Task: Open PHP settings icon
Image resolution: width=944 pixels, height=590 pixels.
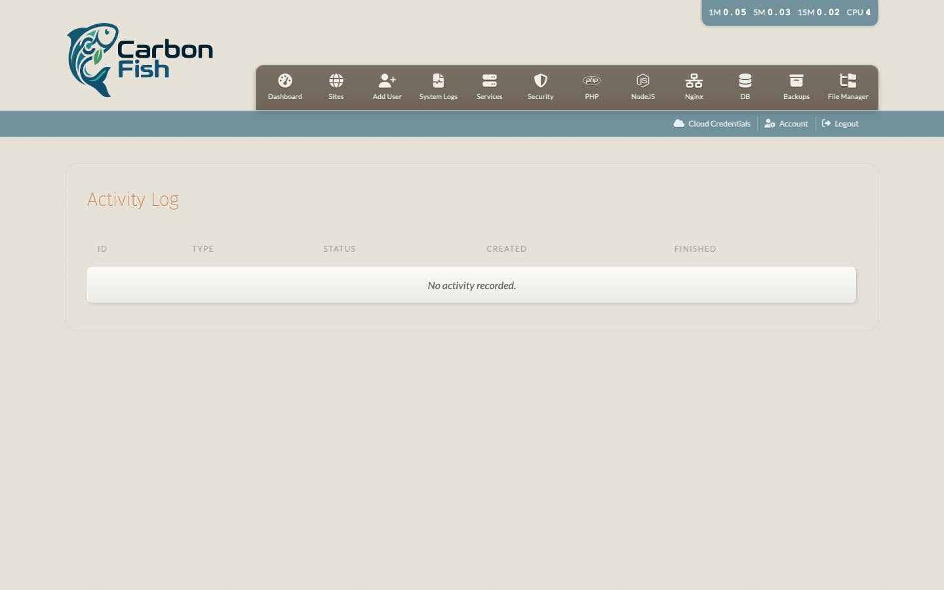Action: pyautogui.click(x=591, y=81)
